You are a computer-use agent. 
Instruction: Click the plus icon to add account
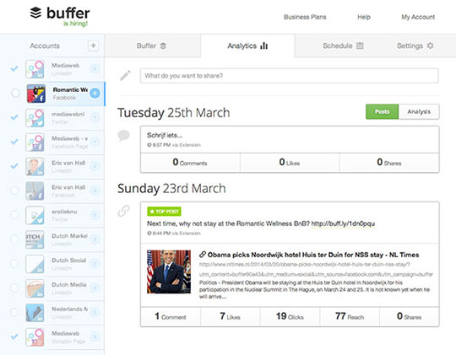(x=94, y=46)
